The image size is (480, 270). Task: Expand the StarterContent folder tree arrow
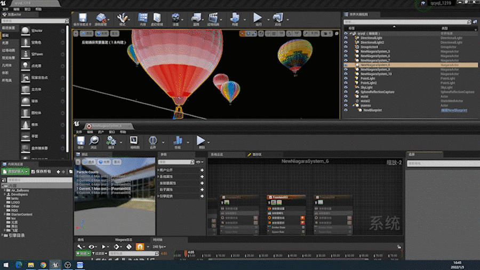[5, 215]
